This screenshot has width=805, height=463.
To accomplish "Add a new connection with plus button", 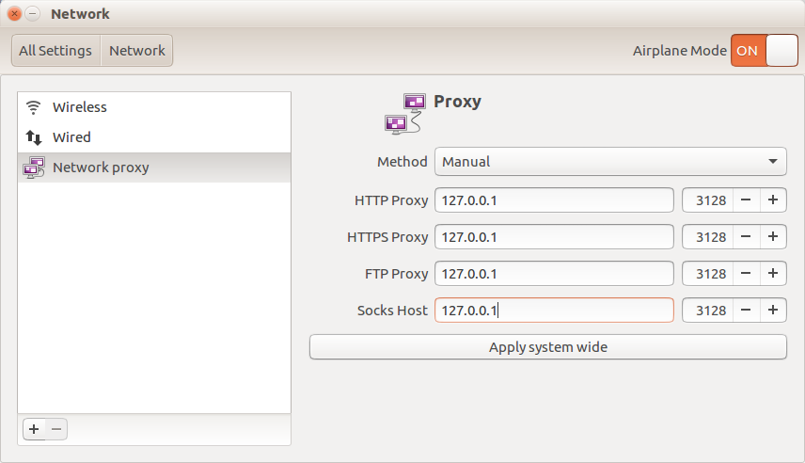I will [x=34, y=429].
